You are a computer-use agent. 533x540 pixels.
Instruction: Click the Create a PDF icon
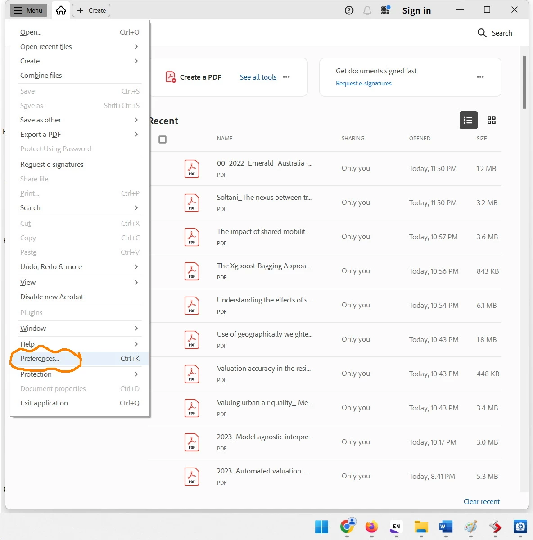tap(171, 77)
